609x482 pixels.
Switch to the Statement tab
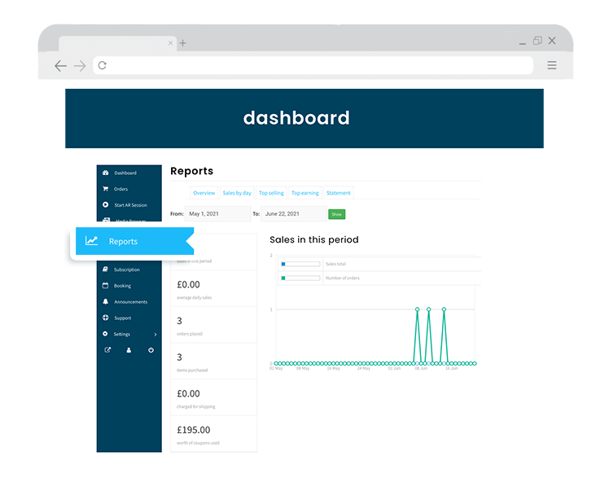[339, 193]
